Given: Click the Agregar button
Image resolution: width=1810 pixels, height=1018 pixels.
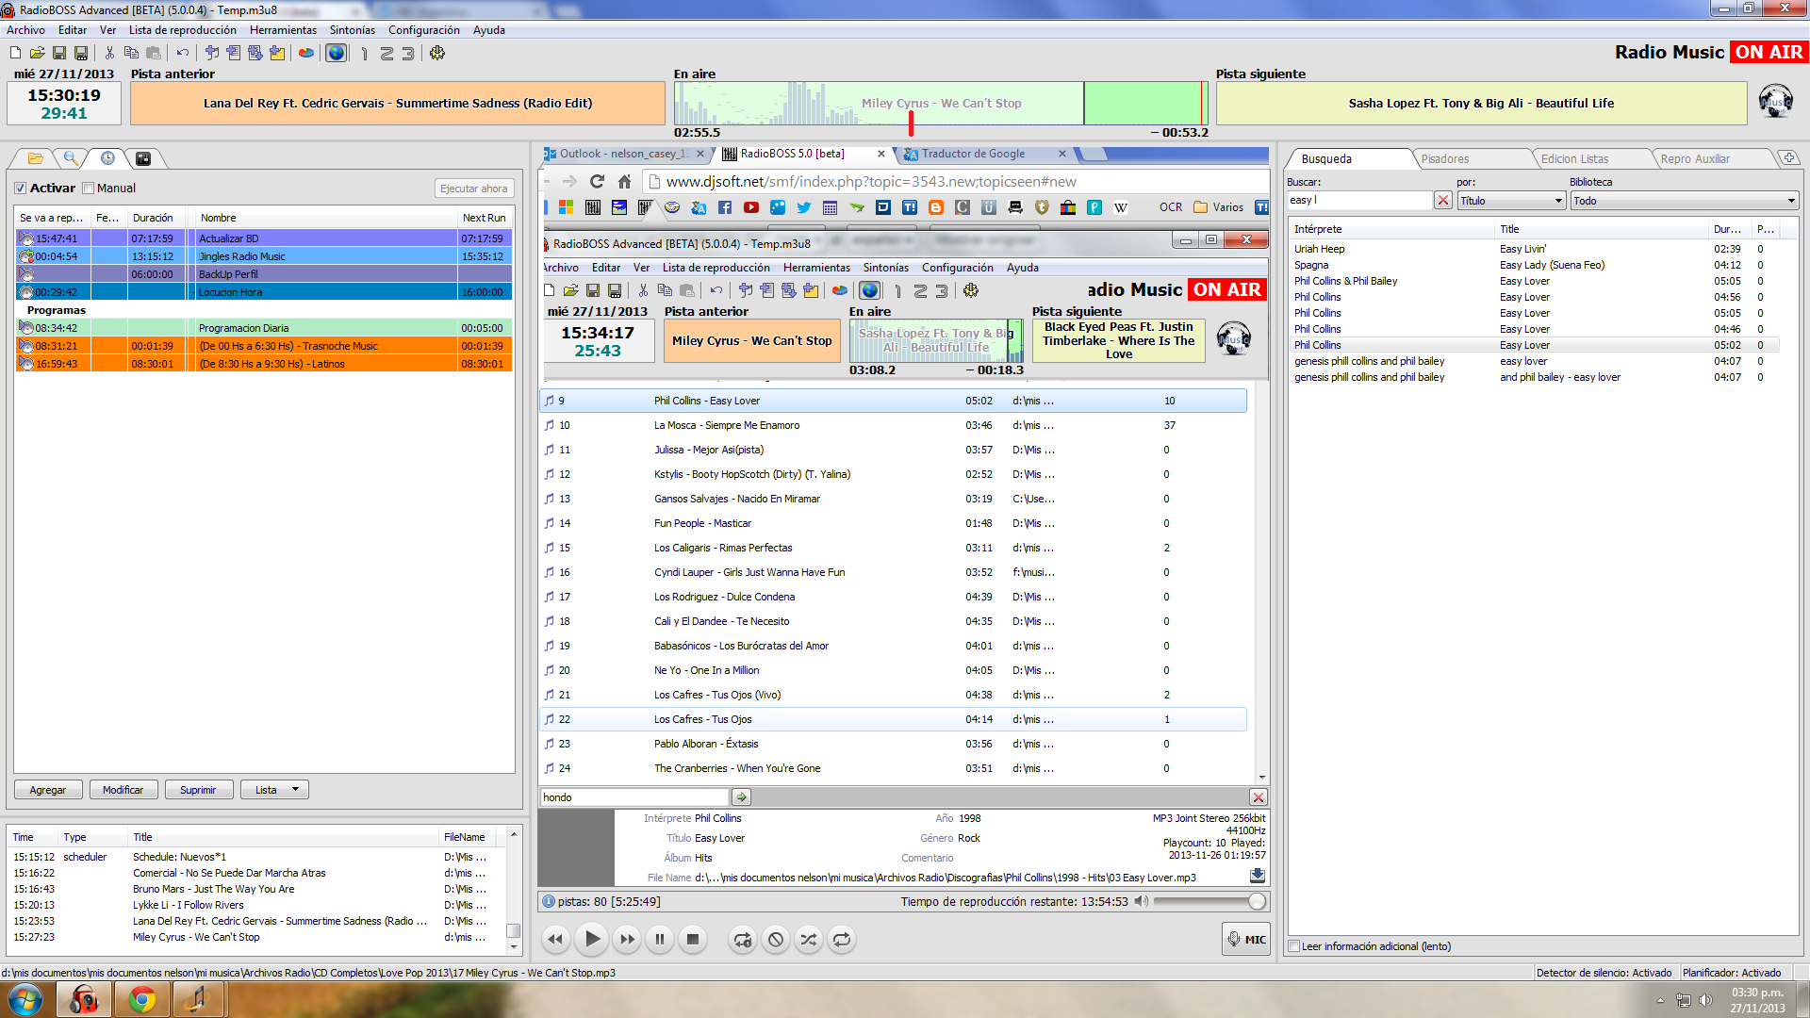Looking at the screenshot, I should (x=48, y=790).
